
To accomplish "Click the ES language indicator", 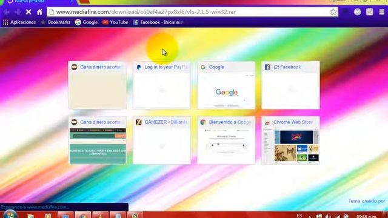I will point(299,216).
